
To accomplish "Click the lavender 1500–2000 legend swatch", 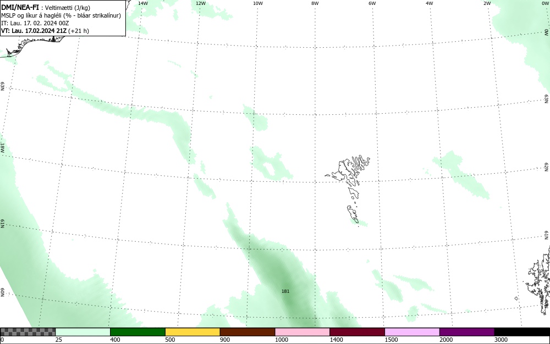I will point(412,332).
